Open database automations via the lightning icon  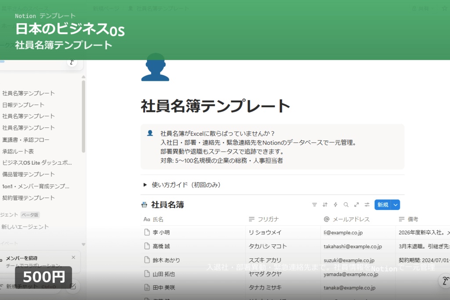pyautogui.click(x=335, y=205)
